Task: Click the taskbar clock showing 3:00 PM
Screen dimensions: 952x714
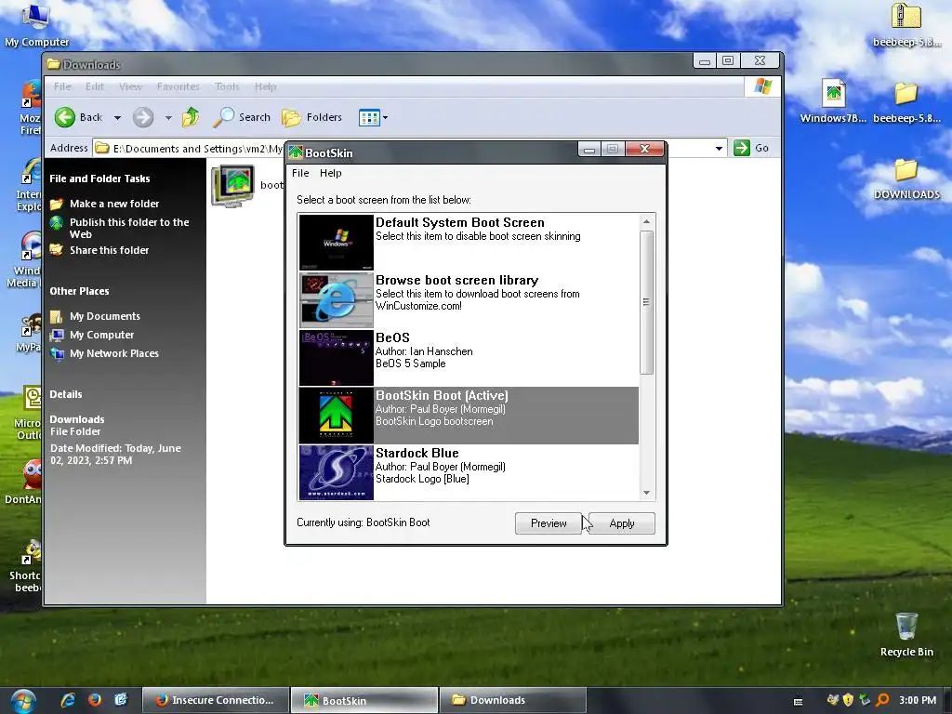Action: tap(918, 700)
